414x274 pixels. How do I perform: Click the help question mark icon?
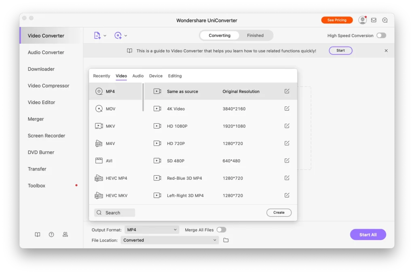tap(51, 234)
